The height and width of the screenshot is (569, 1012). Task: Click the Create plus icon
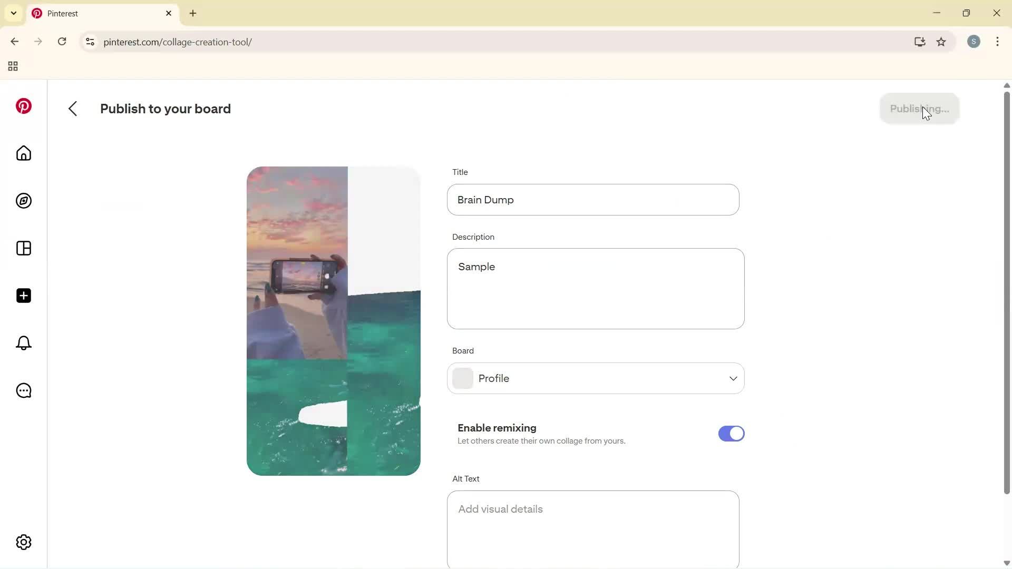pyautogui.click(x=23, y=296)
